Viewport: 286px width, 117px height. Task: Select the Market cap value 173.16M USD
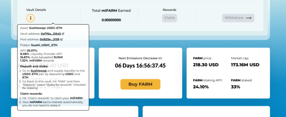(x=245, y=65)
